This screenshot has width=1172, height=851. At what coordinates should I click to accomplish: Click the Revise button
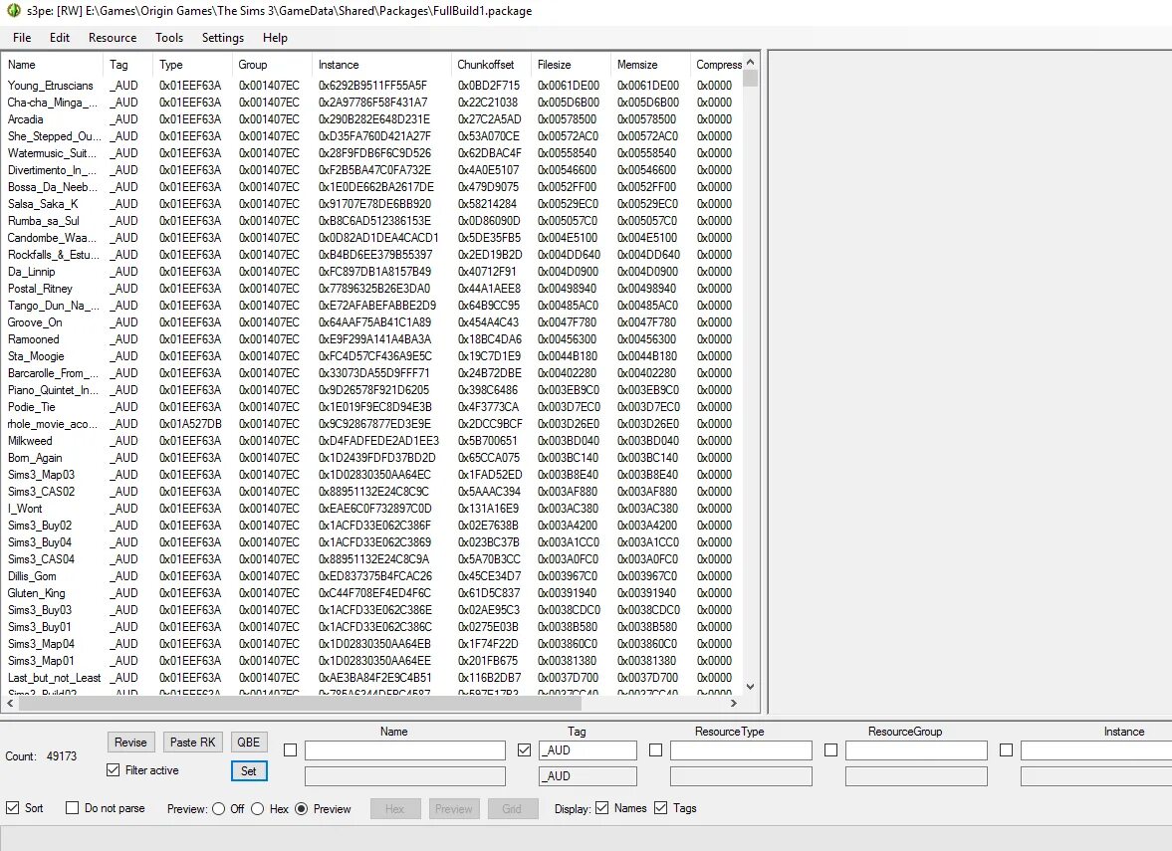point(130,742)
